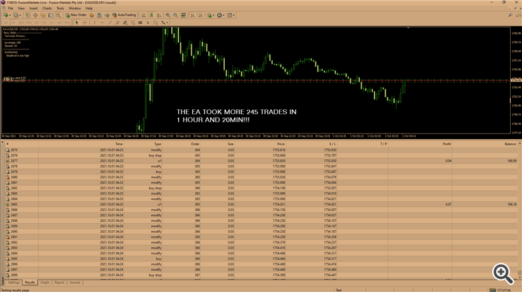This screenshot has width=522, height=292.
Task: Expand the Profiles dropdown arrow
Action: 20,15
